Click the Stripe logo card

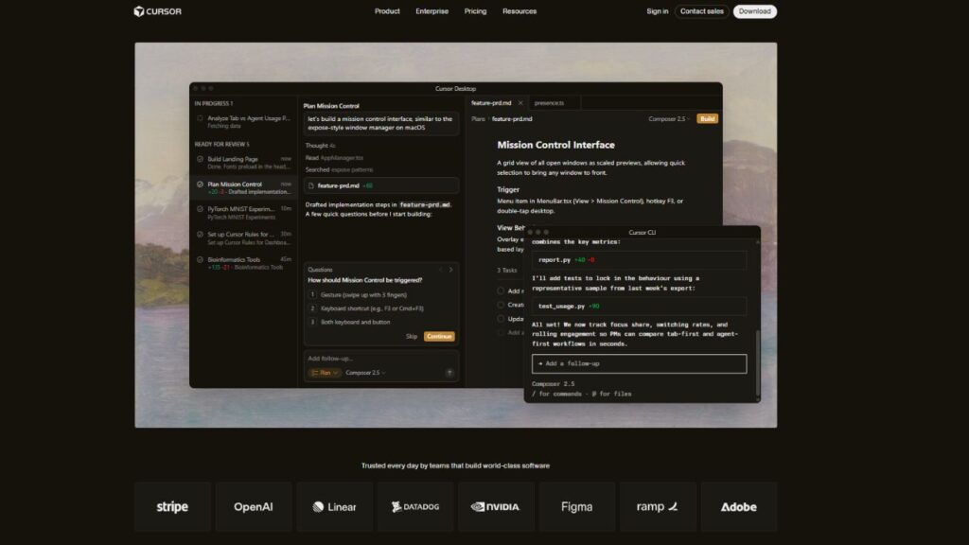[x=172, y=507]
